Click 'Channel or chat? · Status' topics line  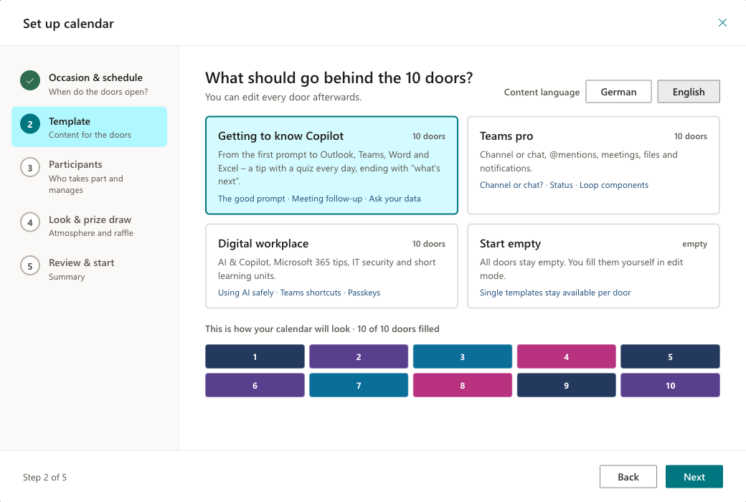tap(564, 185)
